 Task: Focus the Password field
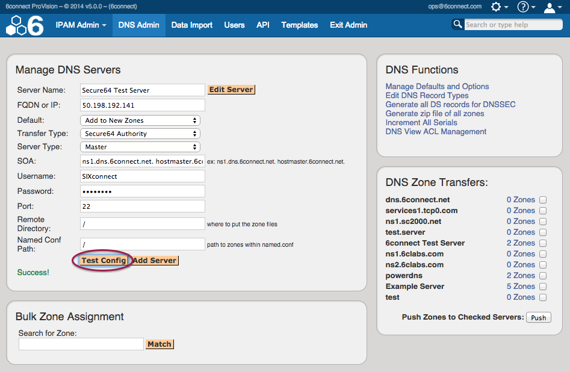(x=143, y=191)
